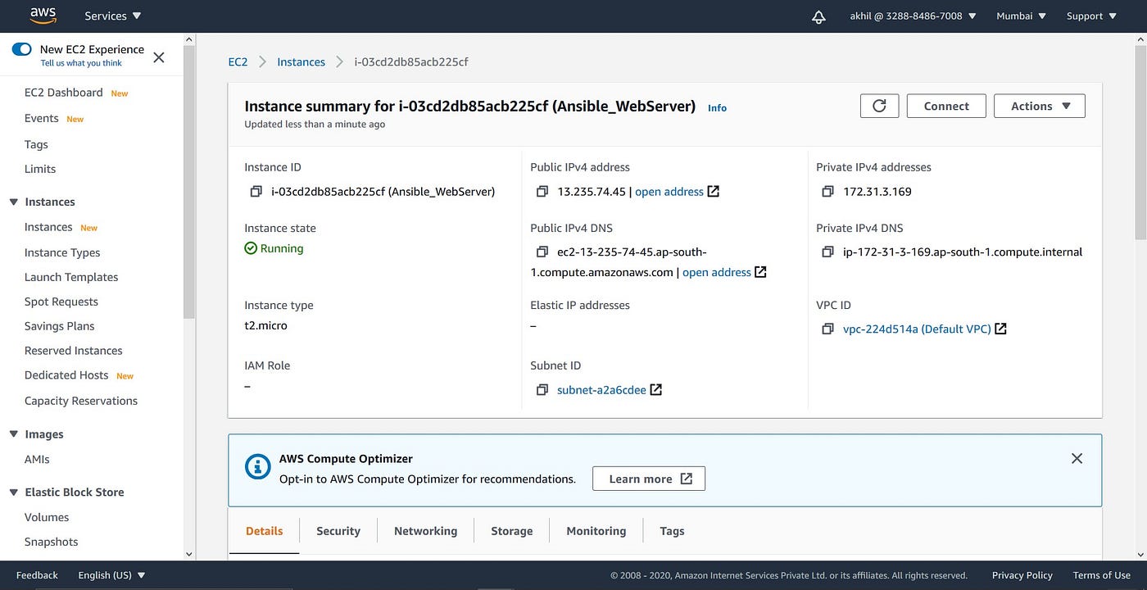
Task: Click external link icon next to subnet-a2a6cdee
Action: [x=655, y=390]
